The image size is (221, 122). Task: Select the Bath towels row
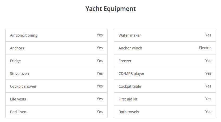(165, 112)
